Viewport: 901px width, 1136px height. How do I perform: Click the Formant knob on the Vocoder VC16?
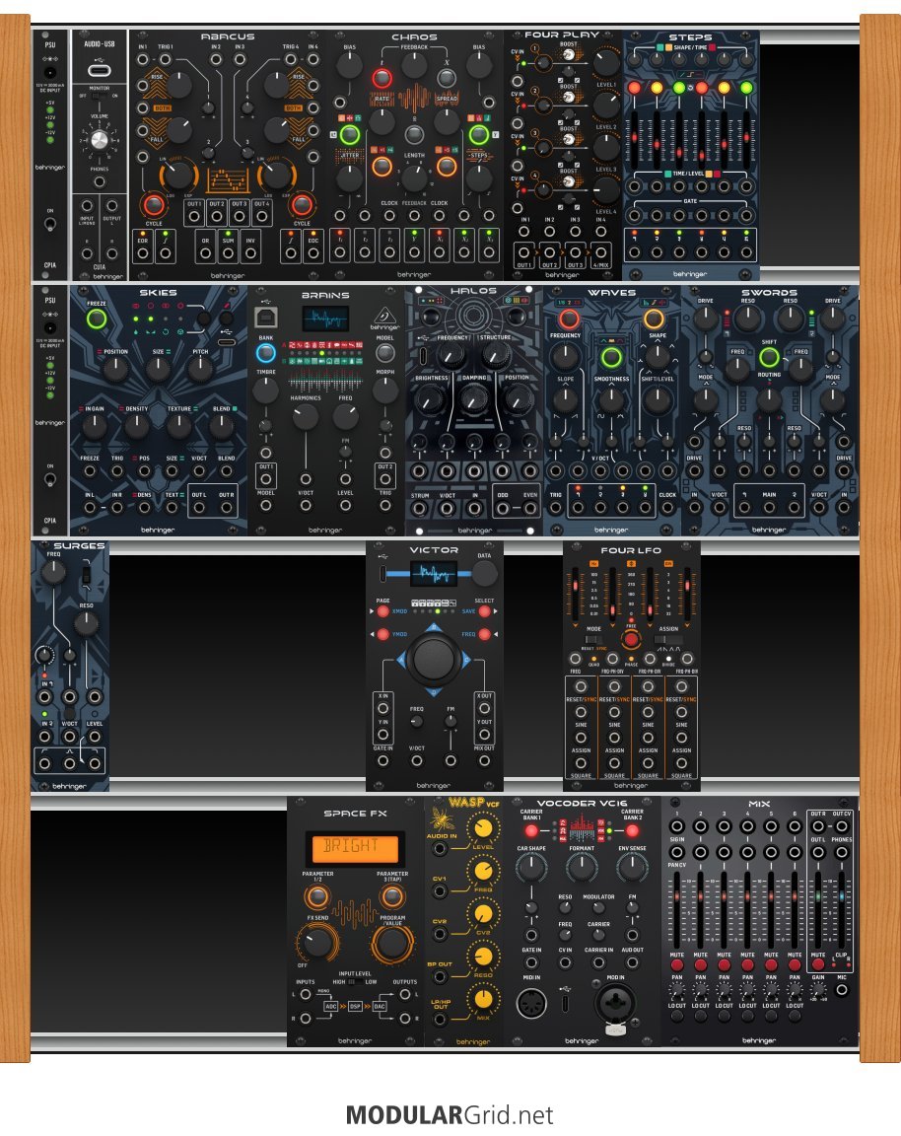click(582, 867)
